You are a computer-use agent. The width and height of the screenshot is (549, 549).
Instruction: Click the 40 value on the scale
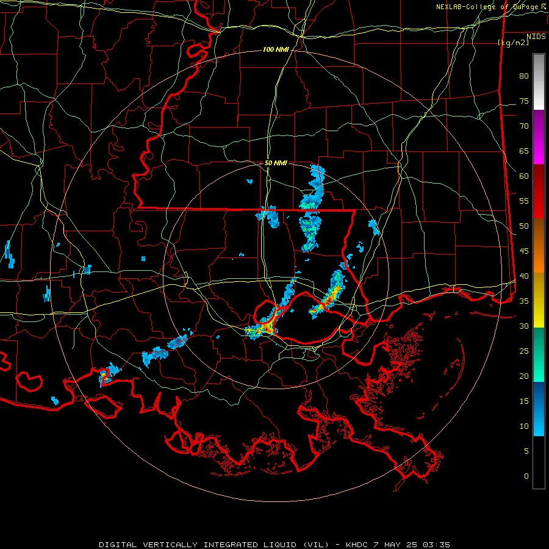(524, 276)
